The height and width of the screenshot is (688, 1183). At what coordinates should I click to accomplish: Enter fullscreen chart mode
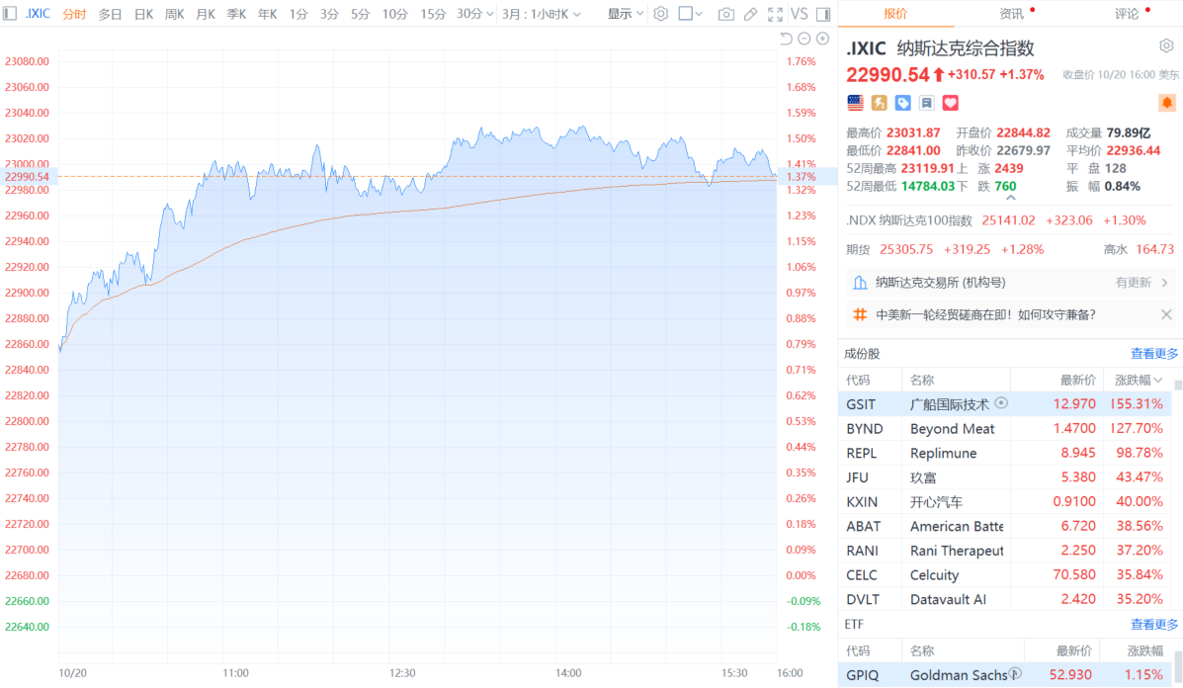(776, 14)
